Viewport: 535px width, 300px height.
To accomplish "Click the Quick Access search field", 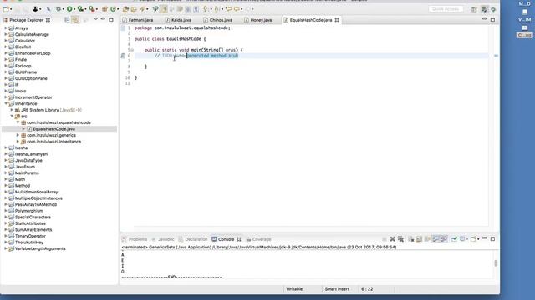I will coord(446,9).
